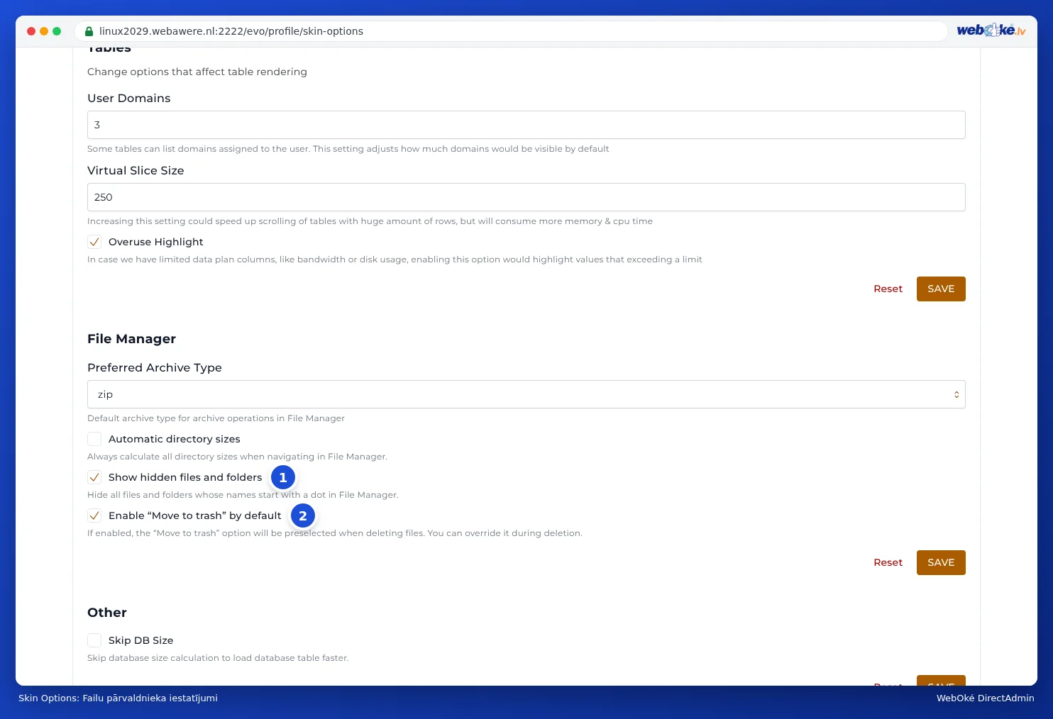Click the Preferred Archive Type label
Image resolution: width=1053 pixels, height=719 pixels.
155,367
